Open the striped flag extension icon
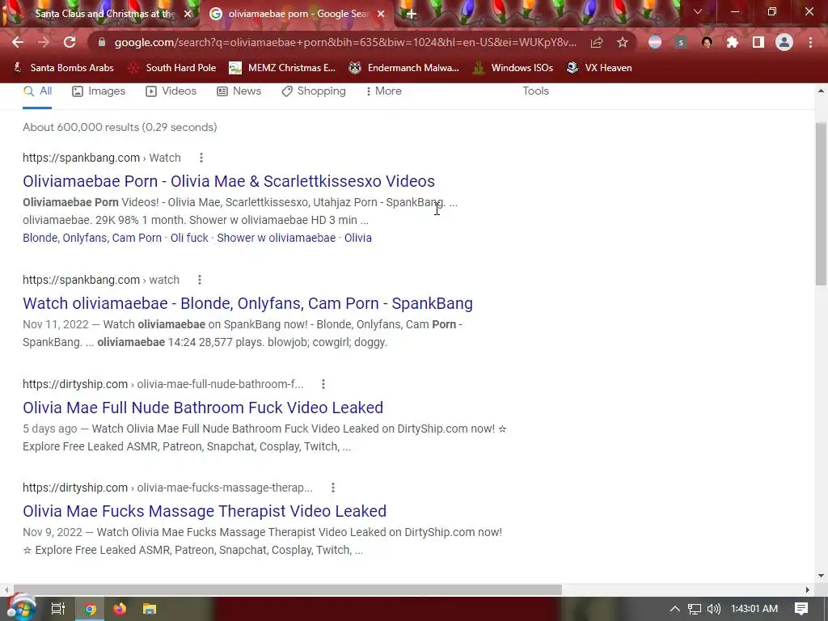The width and height of the screenshot is (828, 621). pos(655,42)
